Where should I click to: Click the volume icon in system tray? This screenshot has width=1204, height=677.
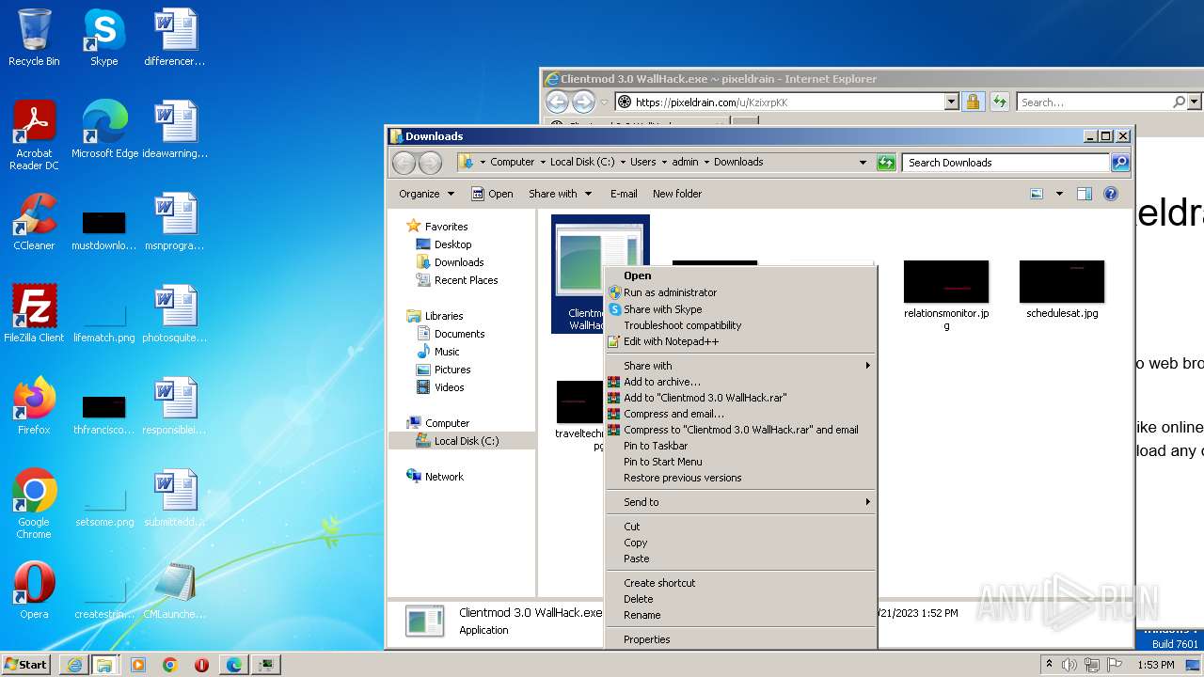point(1069,665)
